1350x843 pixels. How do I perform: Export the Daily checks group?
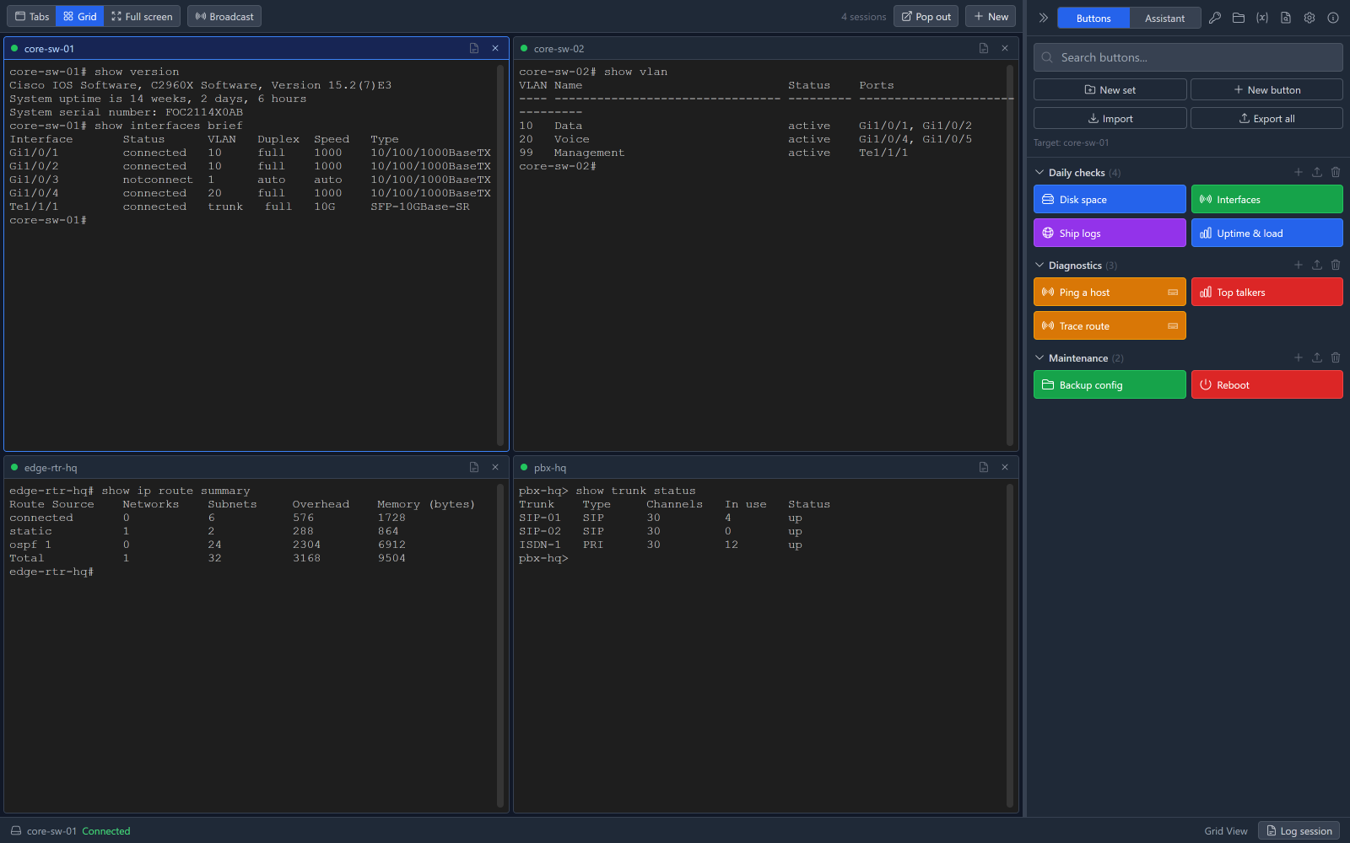point(1317,172)
